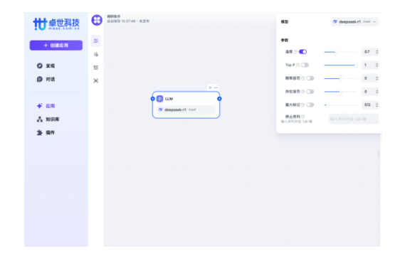Image resolution: width=395 pixels, height=256 pixels.
Task: Click the purple four-dot app avatar icon
Action: pyautogui.click(x=97, y=20)
